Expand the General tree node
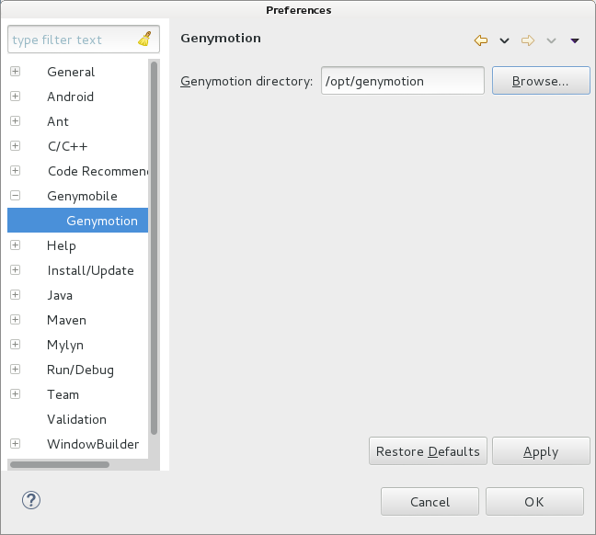 [16, 72]
